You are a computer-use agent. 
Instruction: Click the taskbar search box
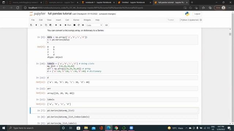[34, 128]
